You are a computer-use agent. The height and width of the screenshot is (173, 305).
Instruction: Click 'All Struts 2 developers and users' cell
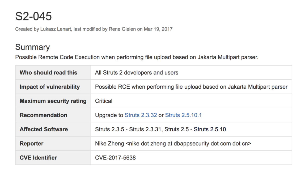(137, 73)
